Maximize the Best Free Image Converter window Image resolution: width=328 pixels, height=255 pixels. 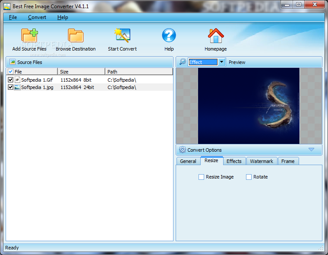tap(299, 5)
